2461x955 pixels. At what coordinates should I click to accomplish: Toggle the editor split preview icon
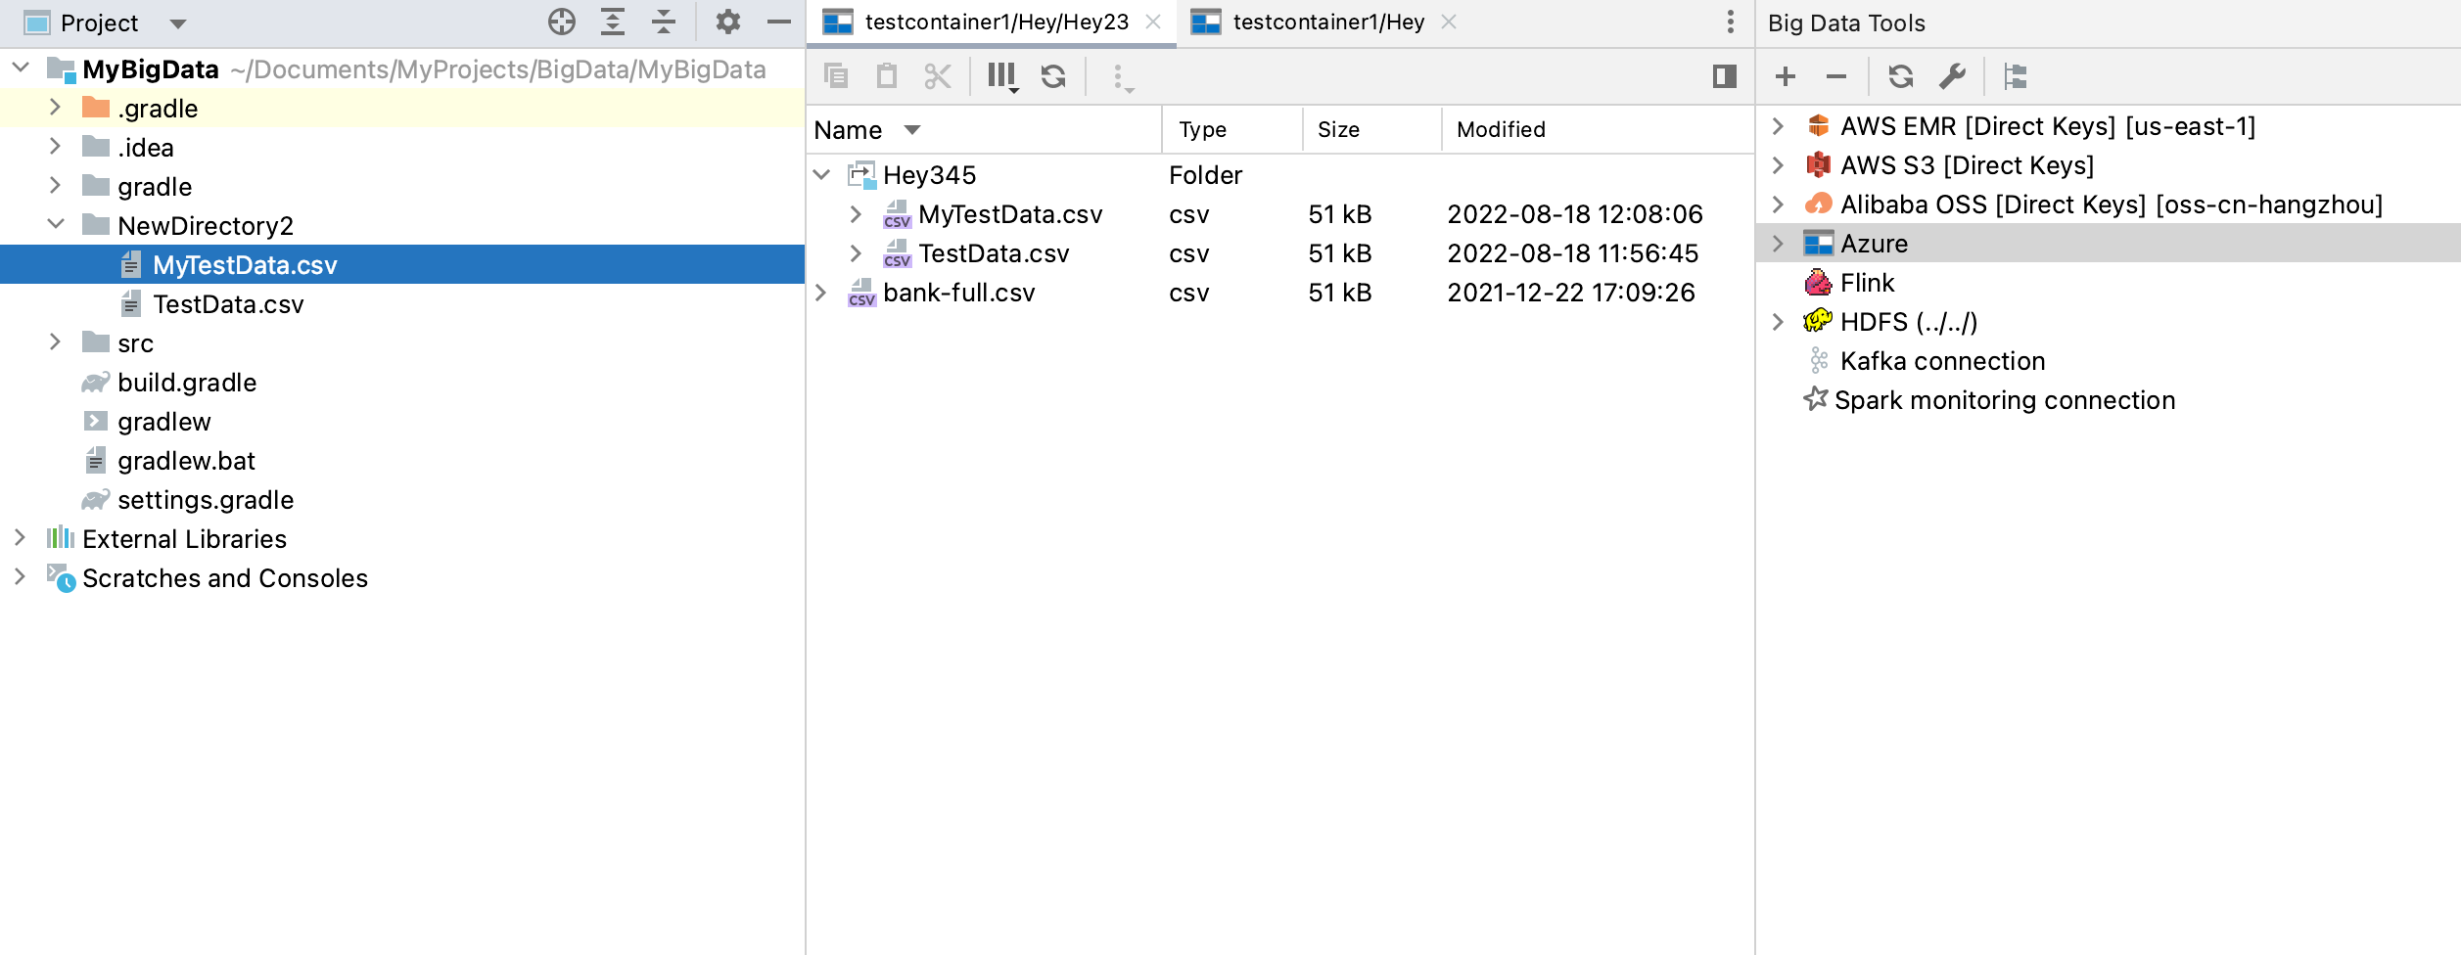point(1723,75)
